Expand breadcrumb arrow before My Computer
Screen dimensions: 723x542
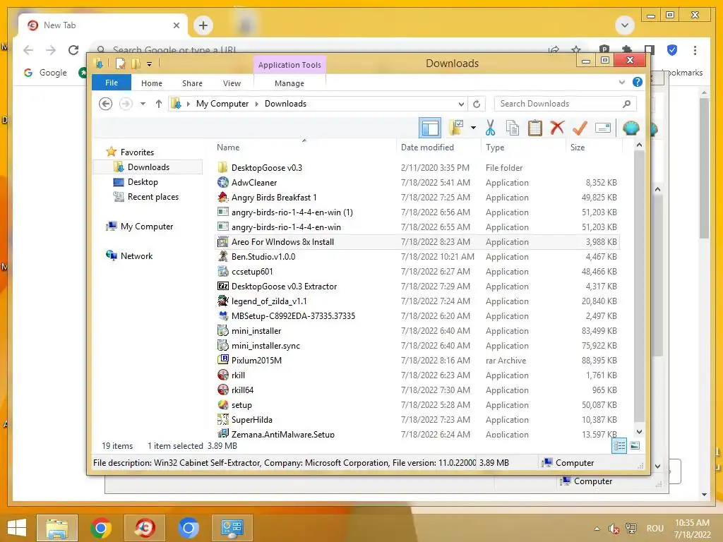[x=188, y=104]
